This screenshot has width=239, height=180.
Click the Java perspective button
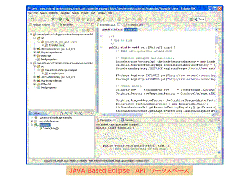[x=200, y=19]
